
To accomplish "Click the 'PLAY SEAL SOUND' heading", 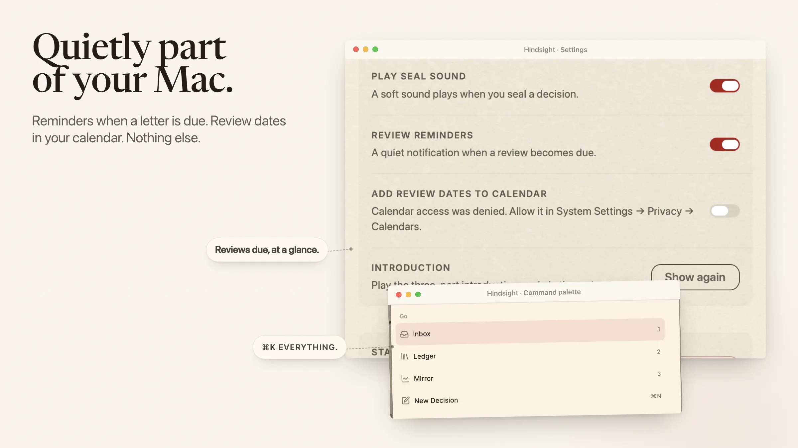I will click(x=419, y=76).
